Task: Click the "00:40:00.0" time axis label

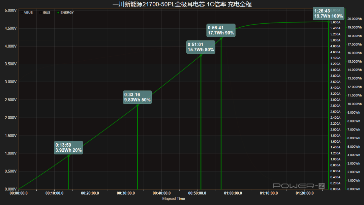Action: pos(161,193)
